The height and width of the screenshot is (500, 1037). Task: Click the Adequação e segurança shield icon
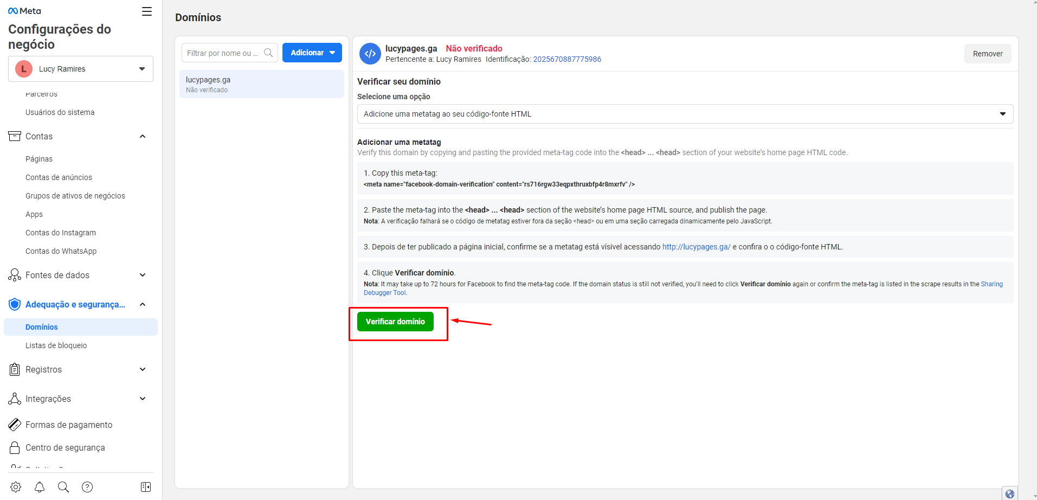15,304
